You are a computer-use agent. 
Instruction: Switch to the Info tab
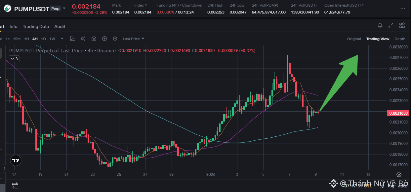[14, 26]
